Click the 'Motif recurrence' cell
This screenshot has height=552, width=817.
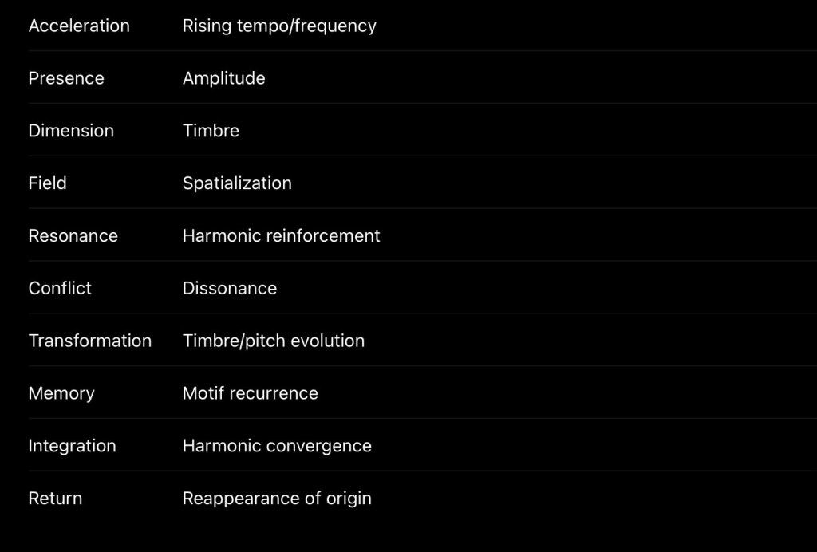point(250,393)
